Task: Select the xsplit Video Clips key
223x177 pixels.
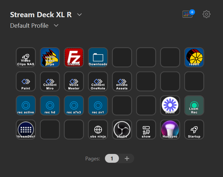Action: [x=50, y=57]
